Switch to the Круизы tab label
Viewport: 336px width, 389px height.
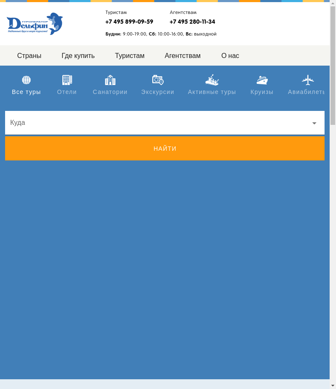(x=262, y=92)
